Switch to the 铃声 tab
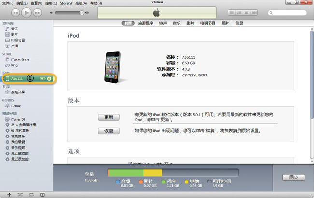Viewport: 314px width, 198px height. click(163, 23)
